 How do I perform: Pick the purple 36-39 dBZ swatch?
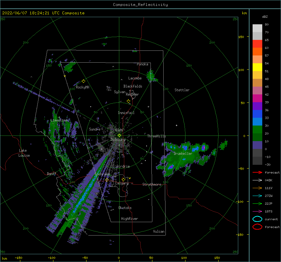click(x=257, y=106)
